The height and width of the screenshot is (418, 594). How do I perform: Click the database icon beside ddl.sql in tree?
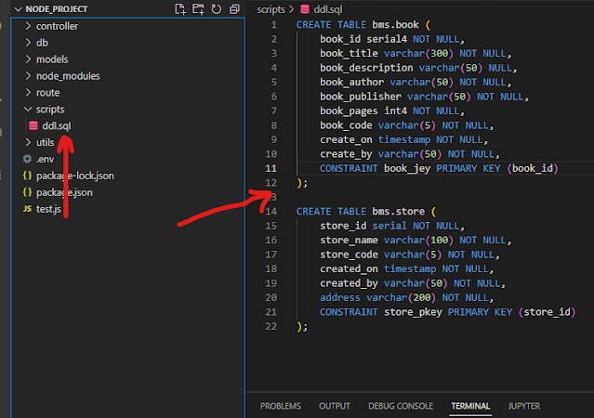coord(33,125)
